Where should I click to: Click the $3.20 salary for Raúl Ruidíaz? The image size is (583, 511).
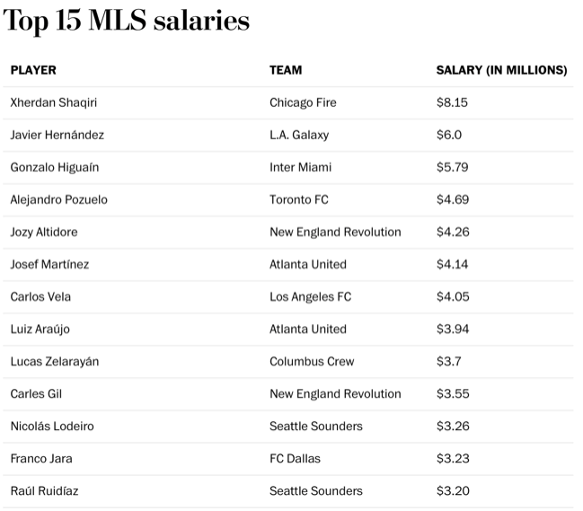pos(453,490)
